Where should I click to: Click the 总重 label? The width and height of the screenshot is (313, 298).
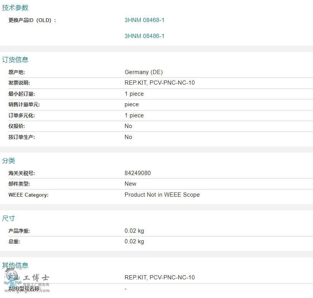pos(14,242)
